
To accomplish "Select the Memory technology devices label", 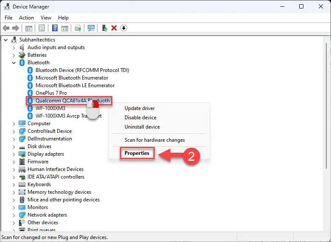I will (59, 192).
